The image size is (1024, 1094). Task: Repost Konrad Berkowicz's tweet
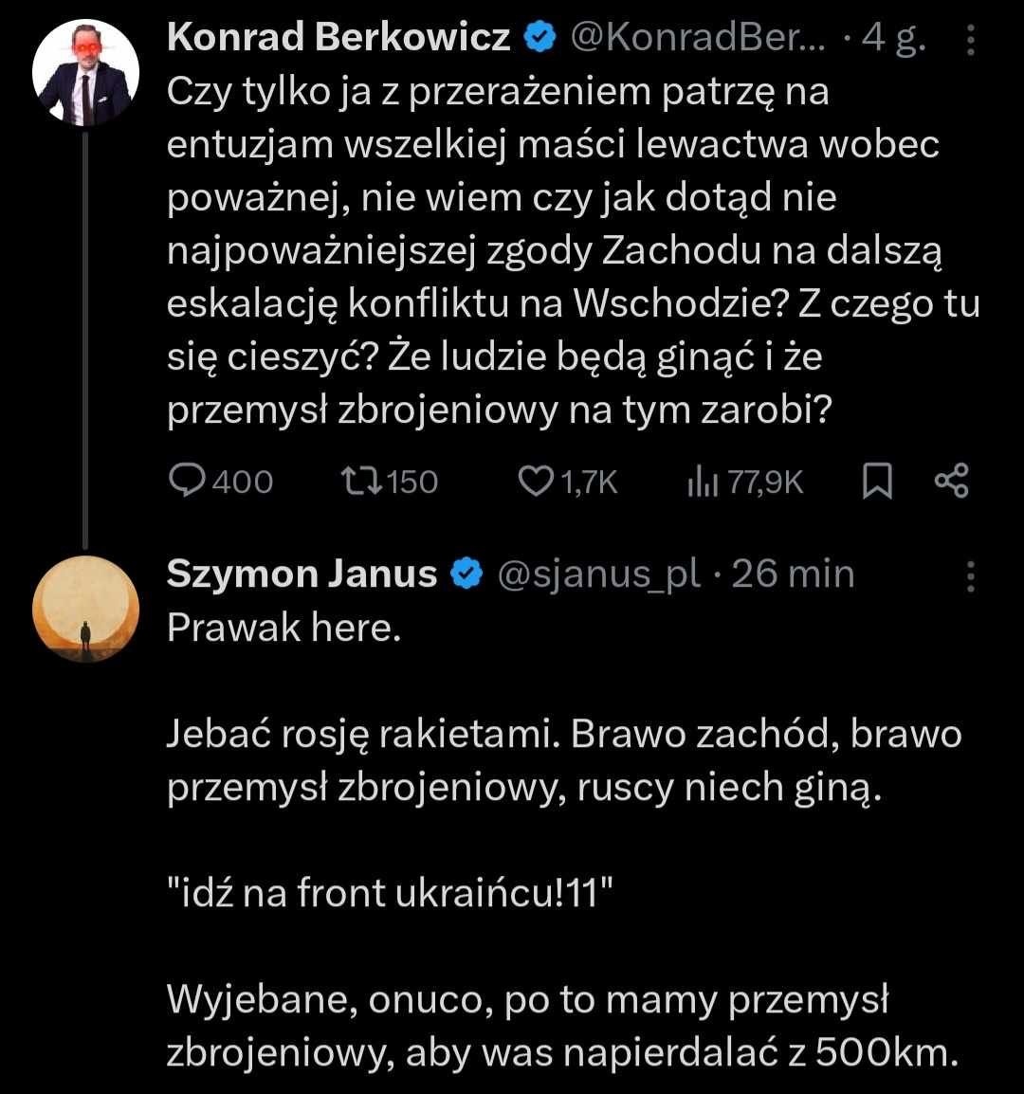(x=361, y=482)
